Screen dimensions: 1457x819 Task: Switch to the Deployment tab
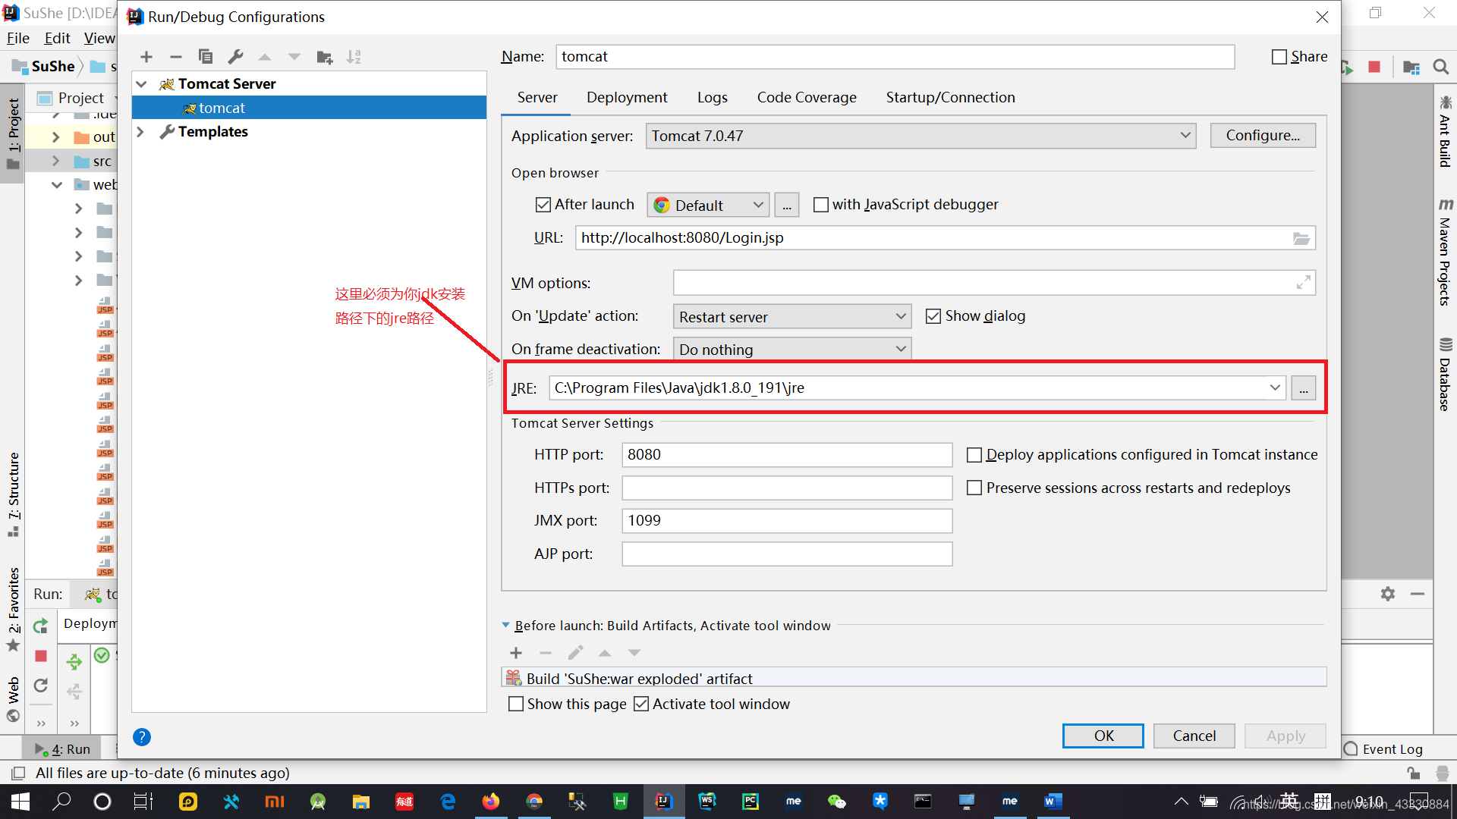coord(627,97)
